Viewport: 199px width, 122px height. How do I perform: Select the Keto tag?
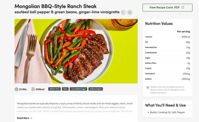(x=65, y=89)
